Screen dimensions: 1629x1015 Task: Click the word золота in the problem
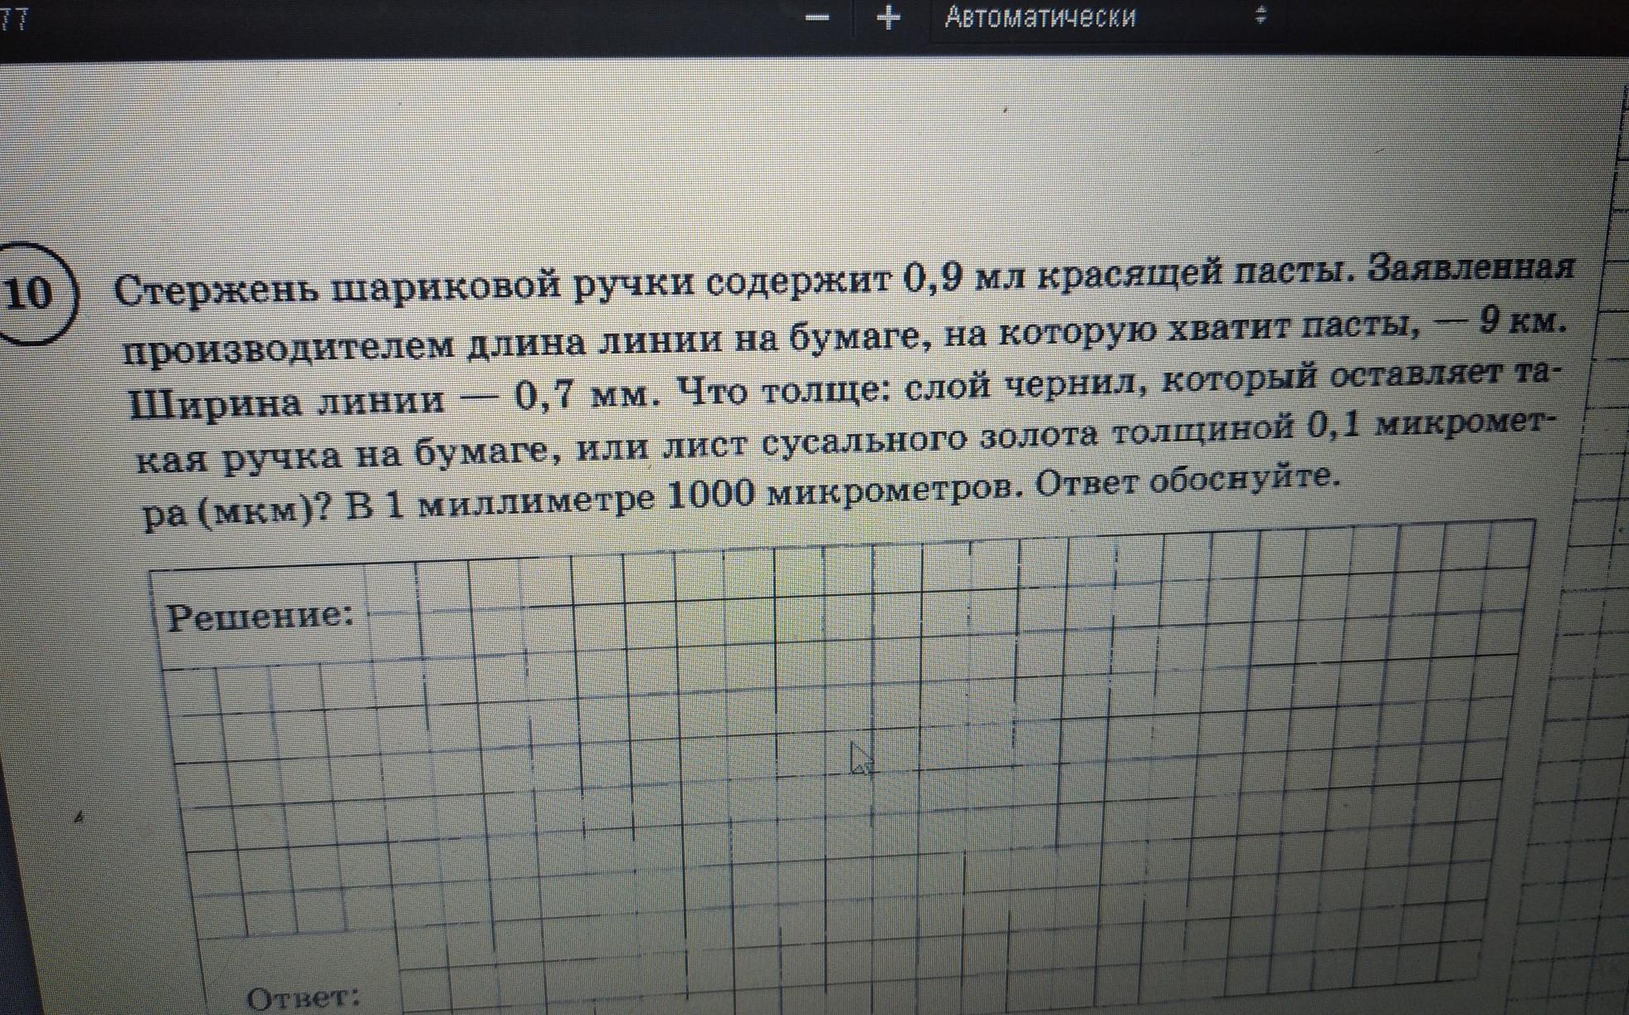pos(1037,436)
